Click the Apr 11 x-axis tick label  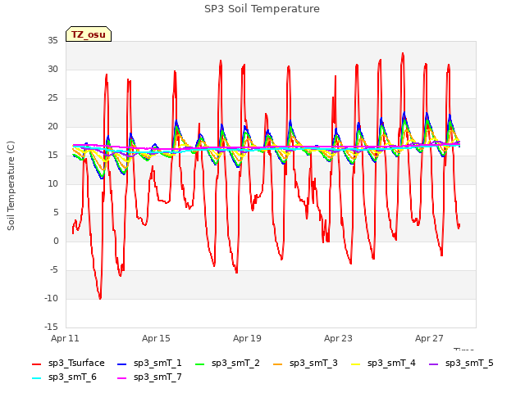pos(65,338)
